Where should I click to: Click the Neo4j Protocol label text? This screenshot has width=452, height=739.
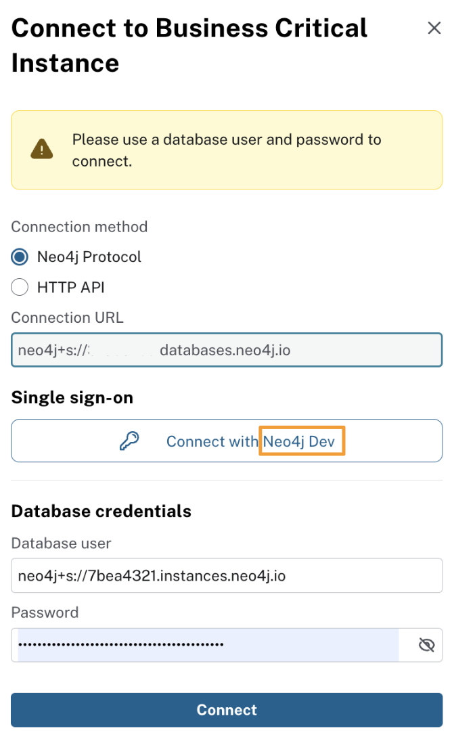pyautogui.click(x=89, y=257)
